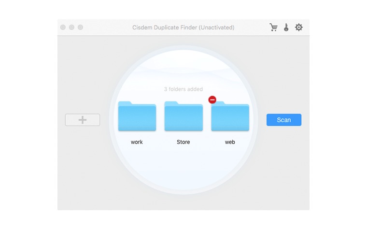Select the work folder icon

pos(137,117)
